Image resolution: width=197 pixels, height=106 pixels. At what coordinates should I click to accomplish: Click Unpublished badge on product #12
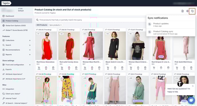pyautogui.click(x=138, y=101)
